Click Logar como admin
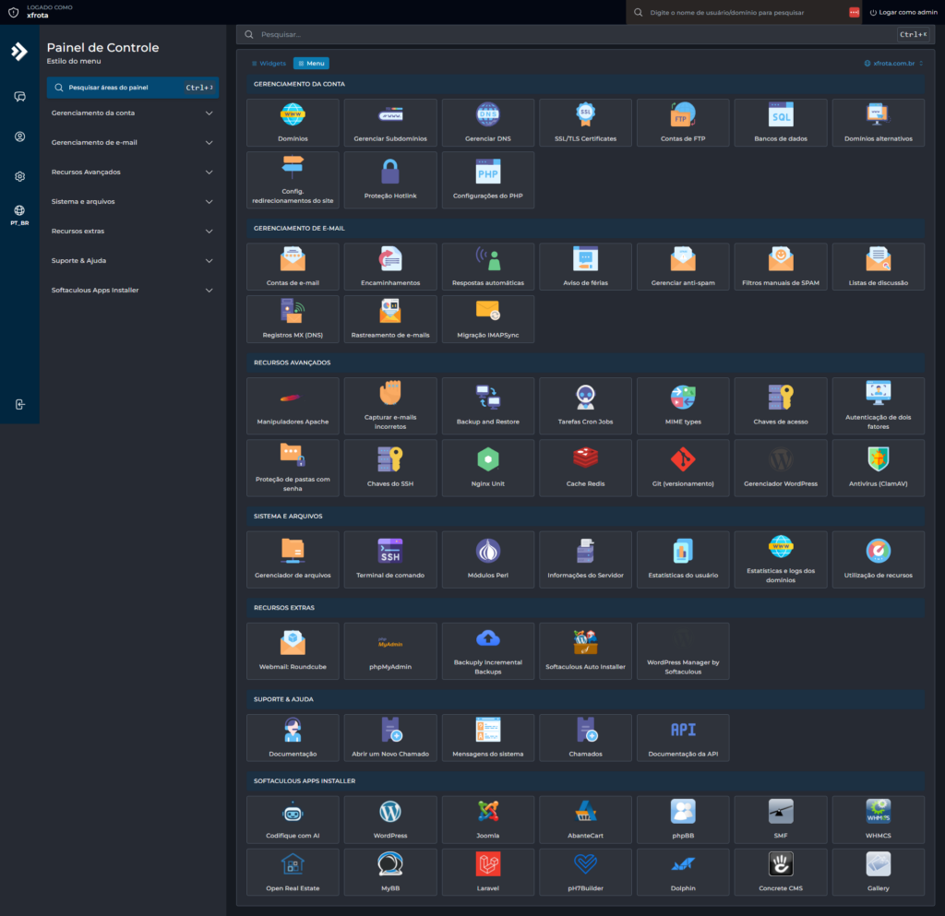 [x=903, y=12]
